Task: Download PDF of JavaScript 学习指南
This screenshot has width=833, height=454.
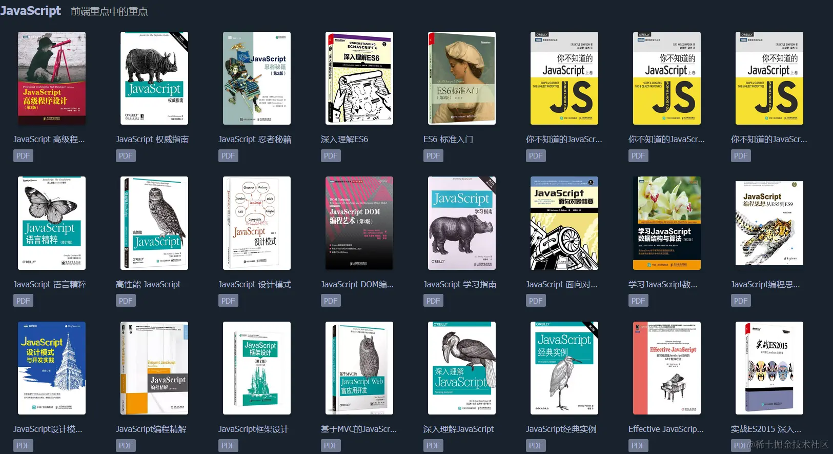Action: pyautogui.click(x=433, y=301)
